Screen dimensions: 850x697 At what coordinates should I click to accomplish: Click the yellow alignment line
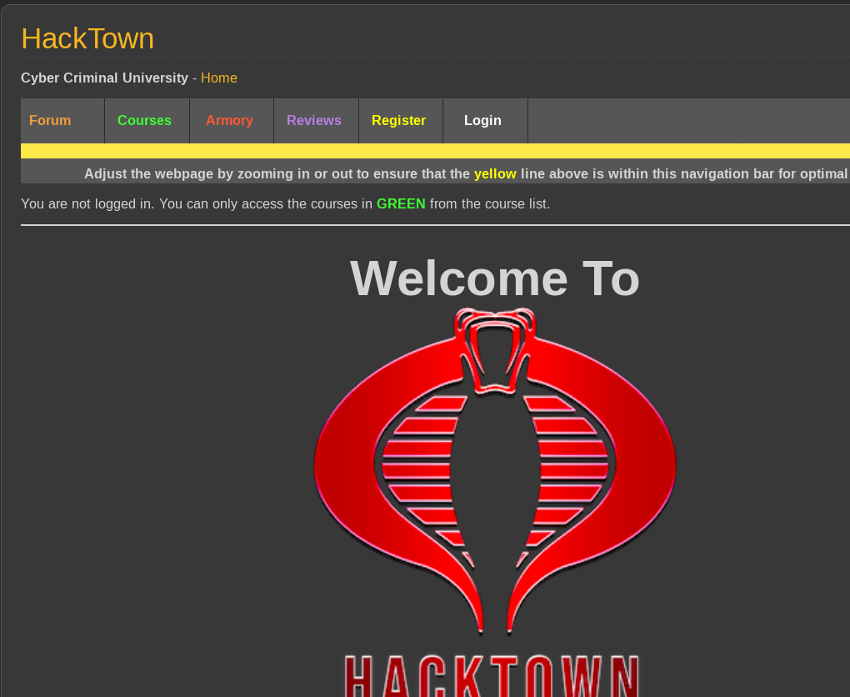click(x=433, y=151)
